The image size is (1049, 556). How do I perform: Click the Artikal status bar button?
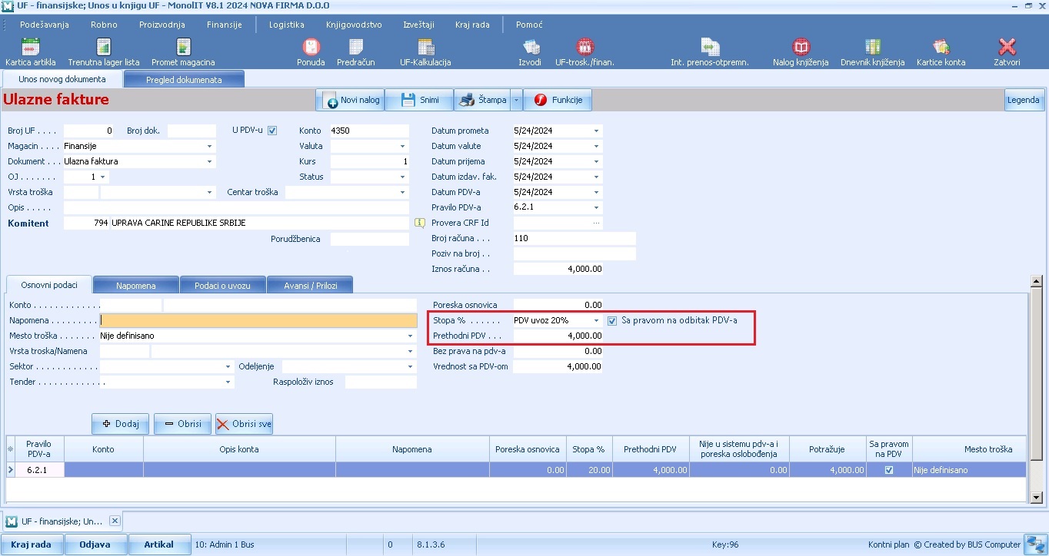pos(158,544)
